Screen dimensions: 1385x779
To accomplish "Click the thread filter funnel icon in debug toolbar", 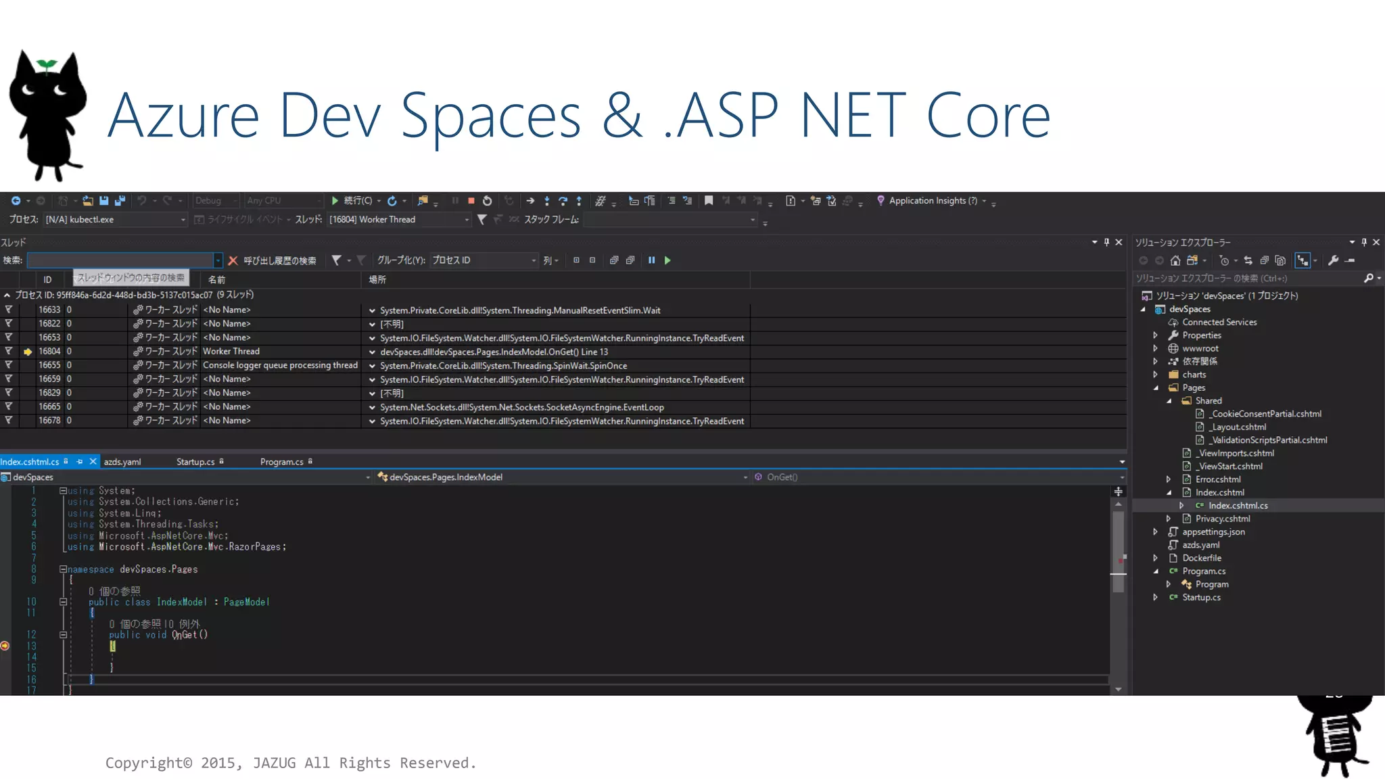I will (482, 220).
